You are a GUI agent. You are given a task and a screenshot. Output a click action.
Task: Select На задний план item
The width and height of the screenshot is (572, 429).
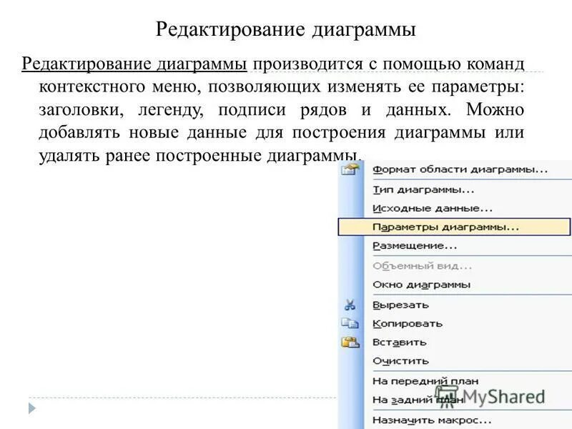[x=418, y=400]
